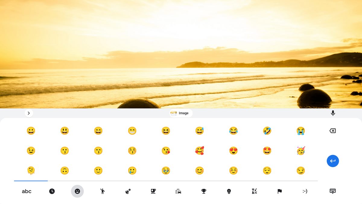Insert the partying face emoji
Image resolution: width=362 pixels, height=204 pixels.
click(x=301, y=150)
